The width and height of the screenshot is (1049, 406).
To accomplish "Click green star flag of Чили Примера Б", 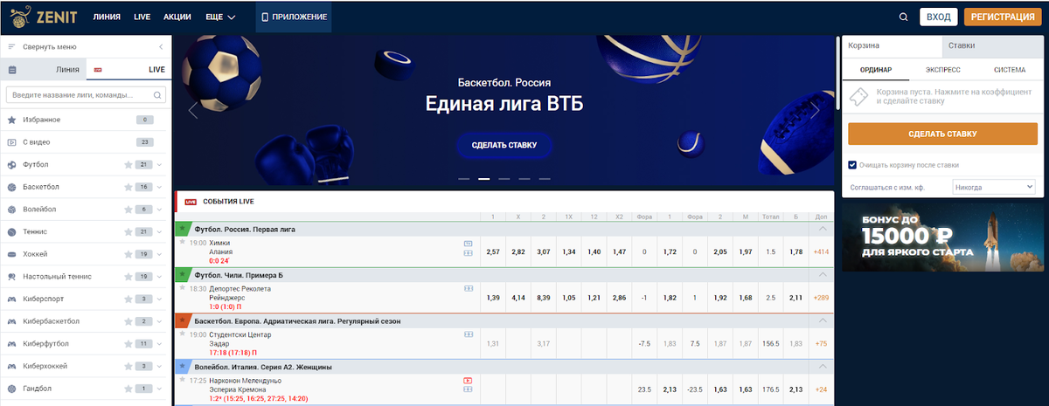I will 182,274.
